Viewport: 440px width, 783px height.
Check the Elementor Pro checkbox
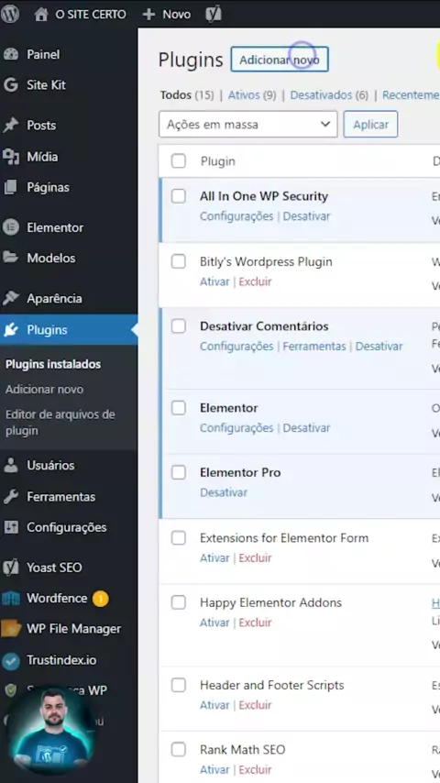179,472
